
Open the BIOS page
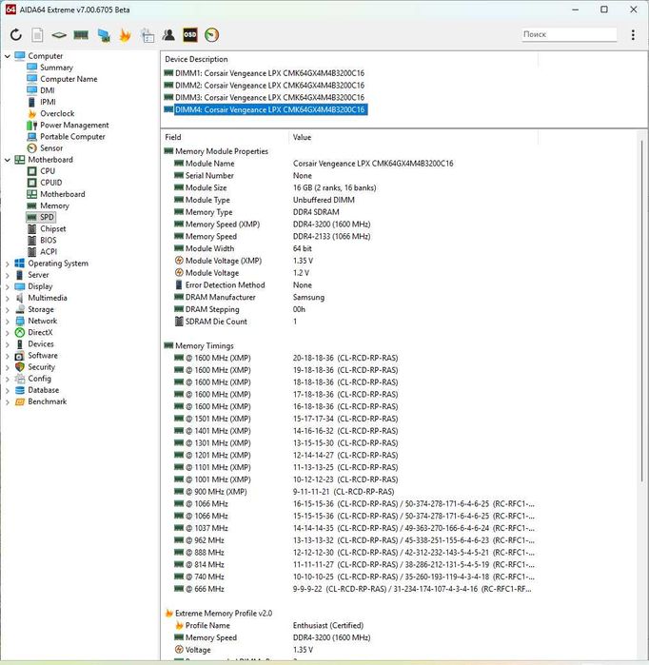coord(48,240)
